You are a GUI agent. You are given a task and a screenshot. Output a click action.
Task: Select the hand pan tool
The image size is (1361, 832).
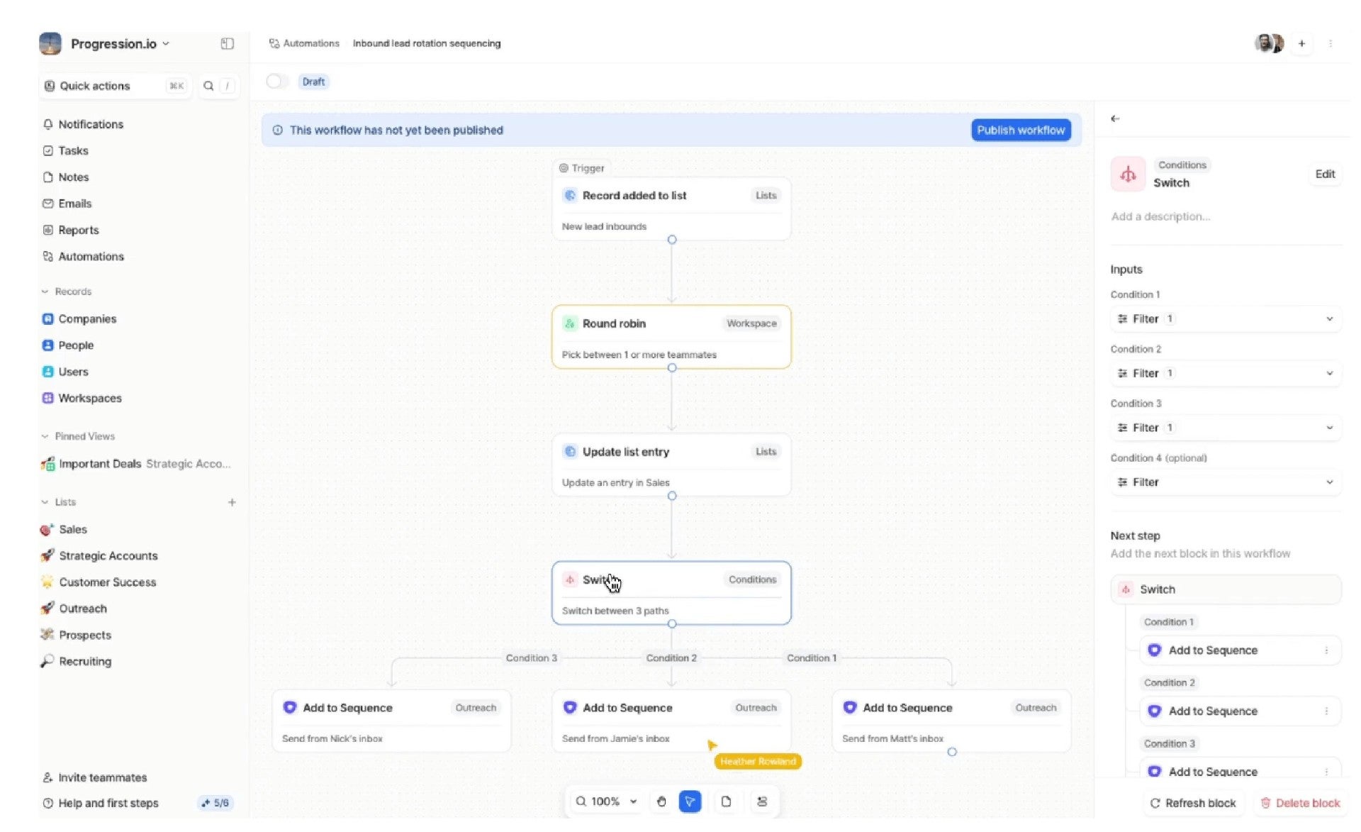661,802
